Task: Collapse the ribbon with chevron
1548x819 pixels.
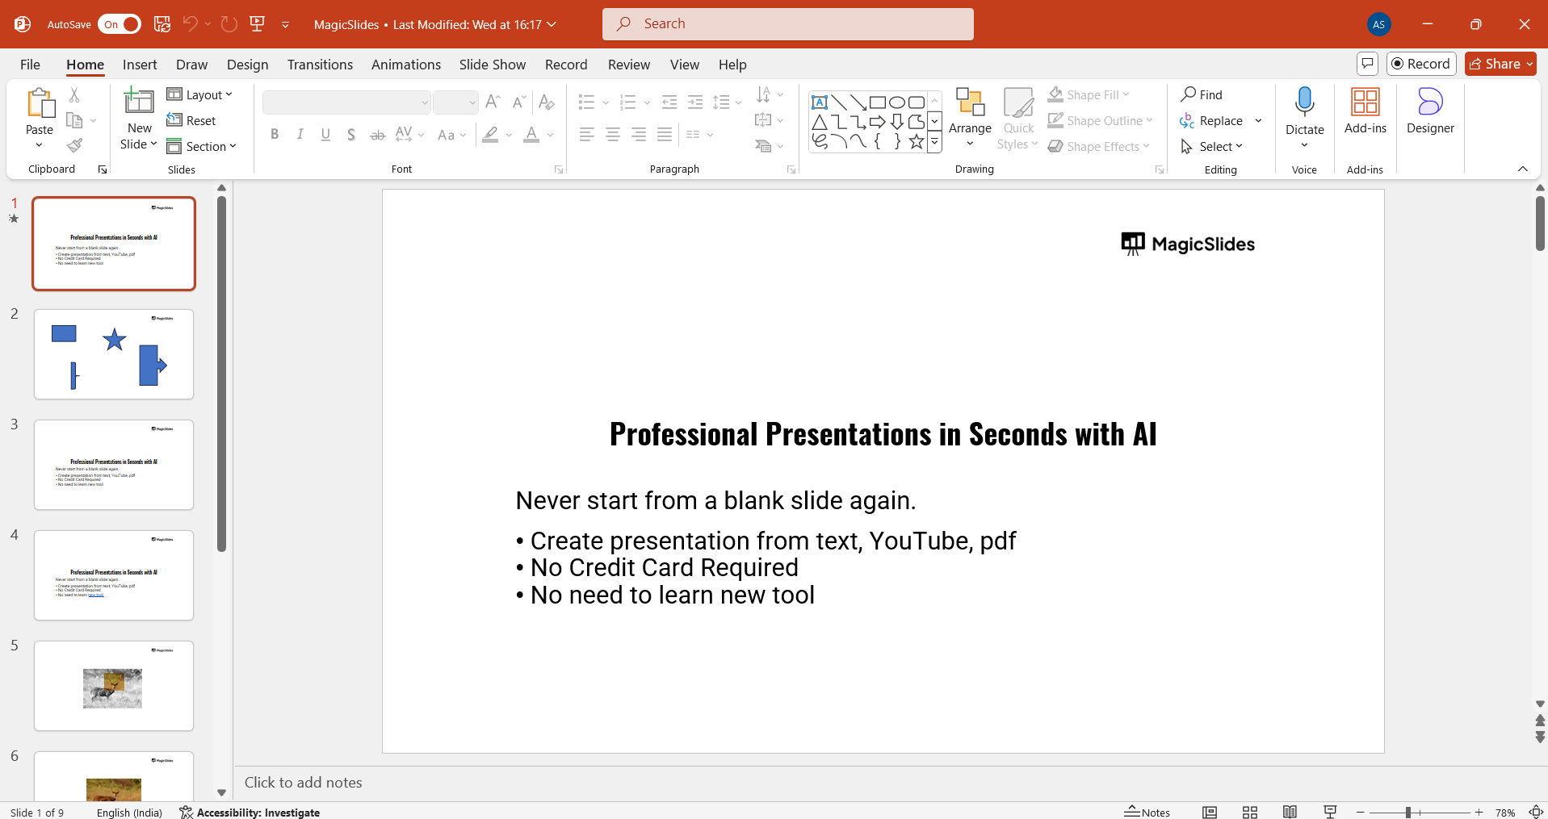Action: [1523, 169]
